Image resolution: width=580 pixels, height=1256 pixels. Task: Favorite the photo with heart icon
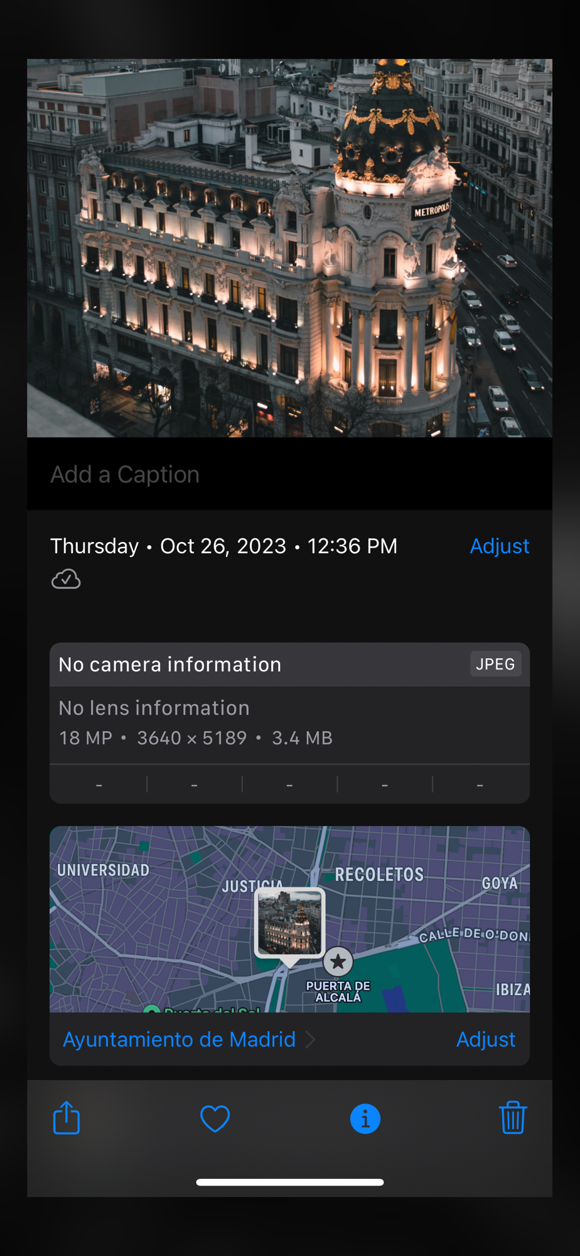click(215, 1118)
